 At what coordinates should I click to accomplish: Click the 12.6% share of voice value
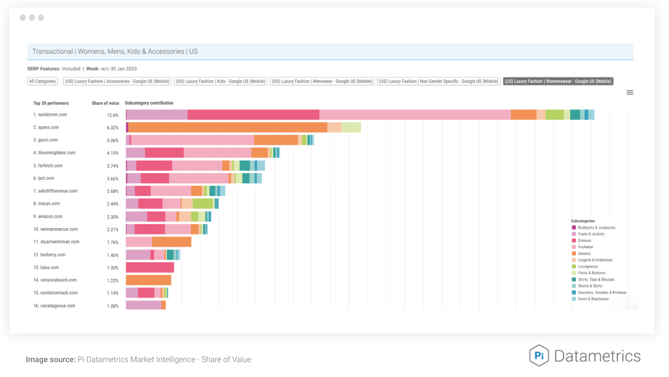coord(113,115)
